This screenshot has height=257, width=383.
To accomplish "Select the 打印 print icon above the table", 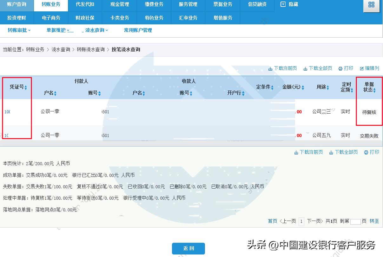I will (x=346, y=68).
